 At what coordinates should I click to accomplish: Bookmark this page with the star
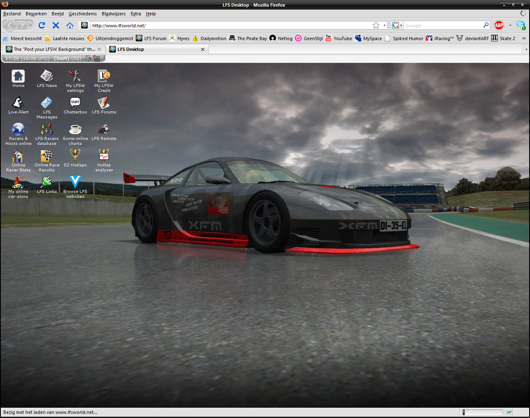coord(376,25)
